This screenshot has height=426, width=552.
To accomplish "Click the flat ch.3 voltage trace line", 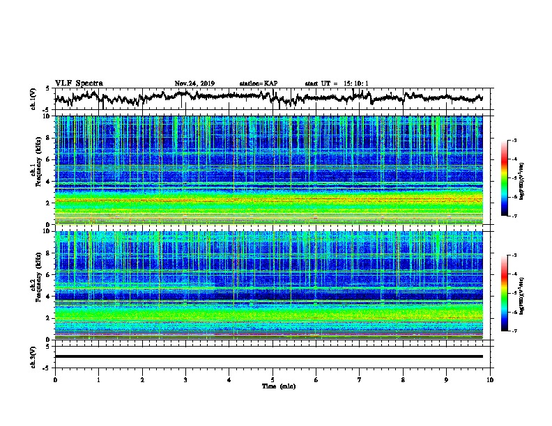I will [268, 356].
